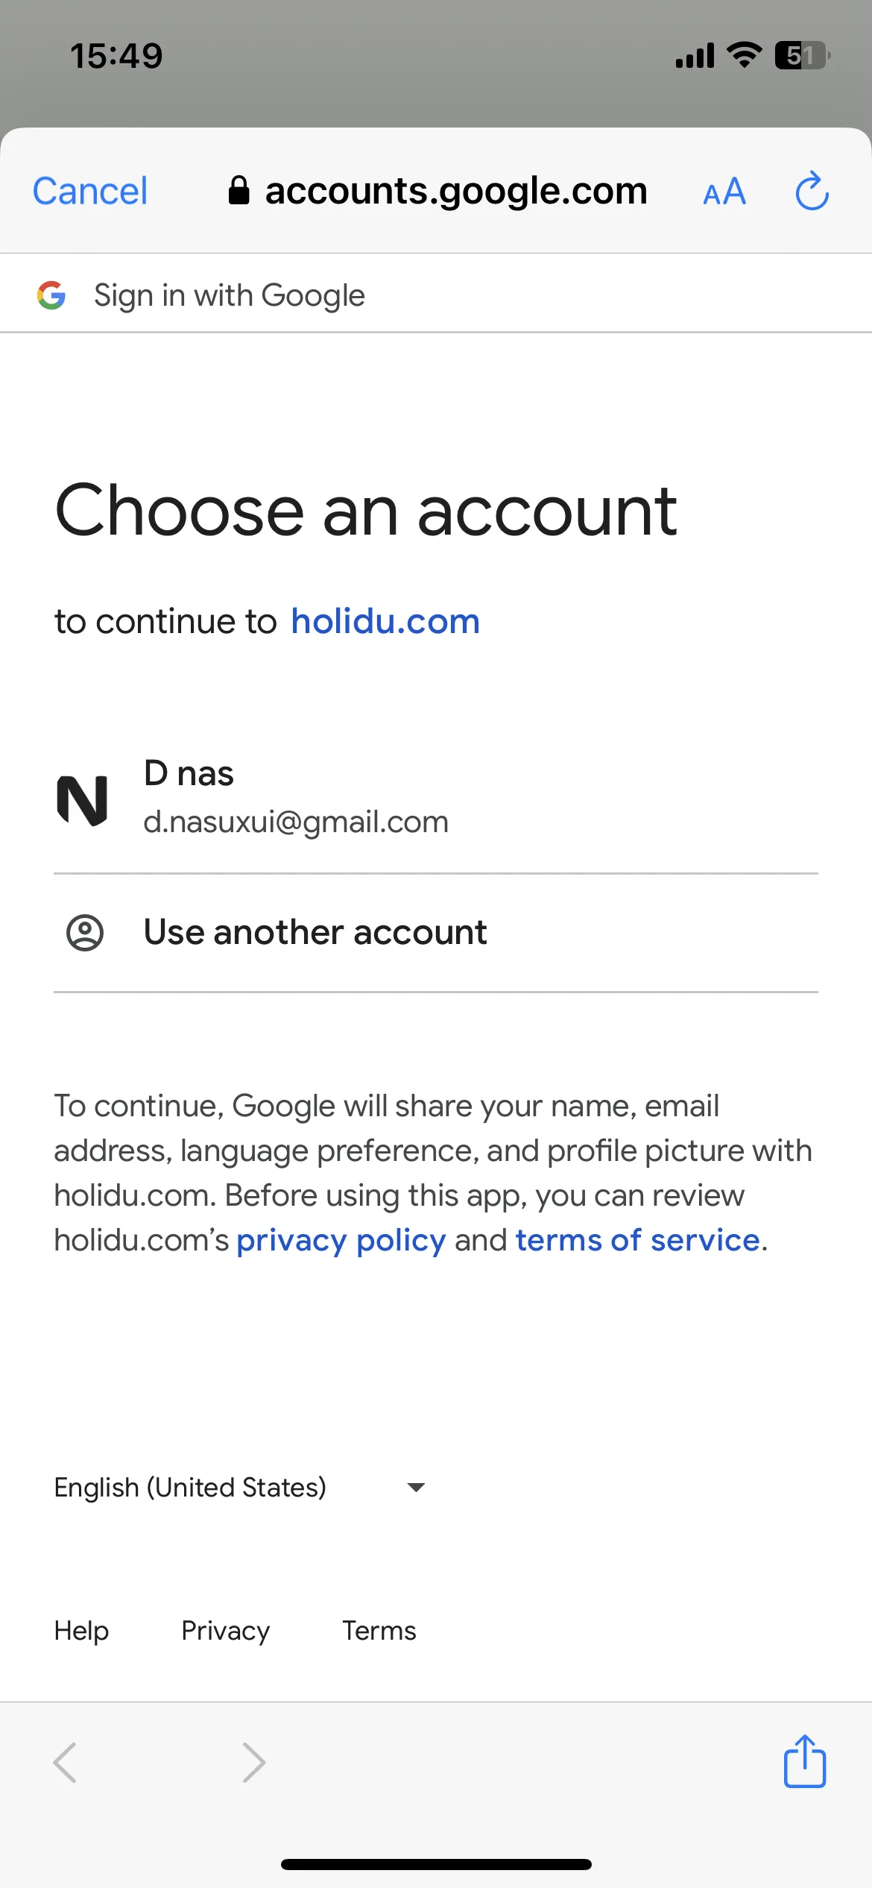Click the Help footer link
The width and height of the screenshot is (872, 1888).
click(x=81, y=1631)
